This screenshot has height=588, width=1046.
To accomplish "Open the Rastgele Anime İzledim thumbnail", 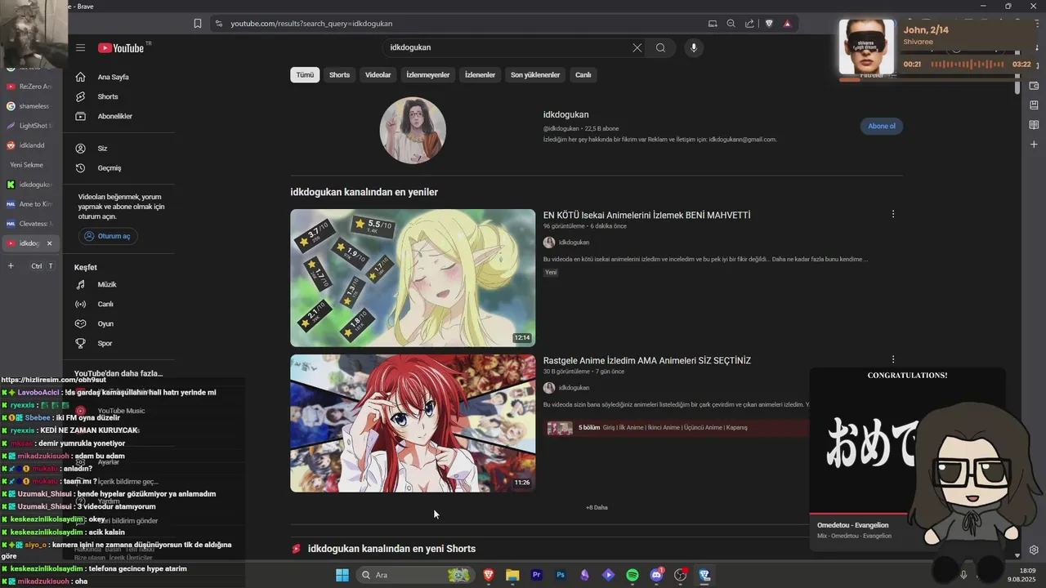I will pos(413,423).
